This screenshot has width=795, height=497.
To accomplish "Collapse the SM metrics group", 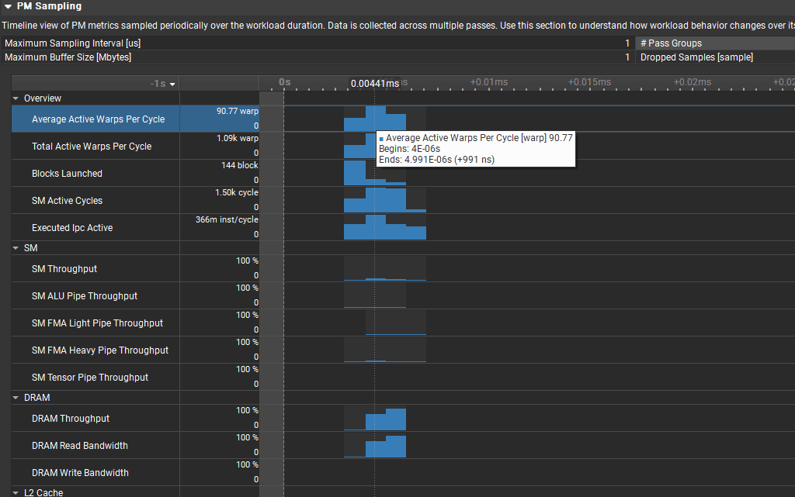I will pyautogui.click(x=16, y=248).
